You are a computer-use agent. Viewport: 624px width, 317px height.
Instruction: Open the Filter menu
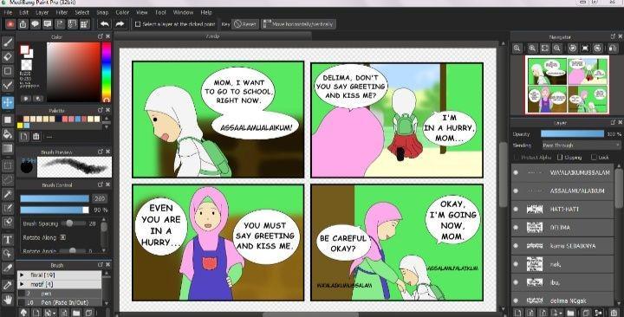pos(62,12)
